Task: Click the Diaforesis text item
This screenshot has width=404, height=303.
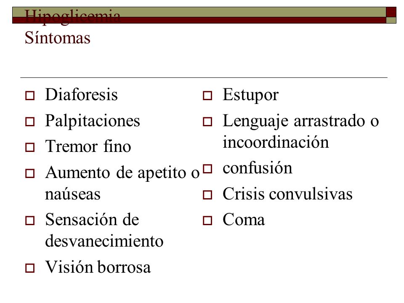Action: tap(81, 94)
